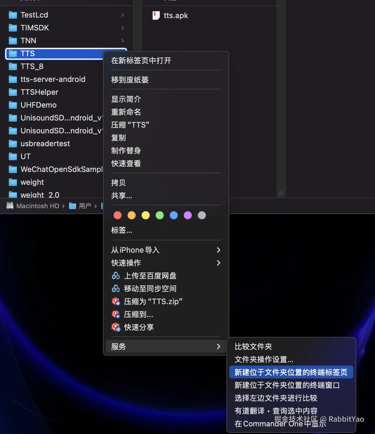This screenshot has width=375, height=434.
Task: Click the Macintosh HD icon in path bar
Action: 10,206
